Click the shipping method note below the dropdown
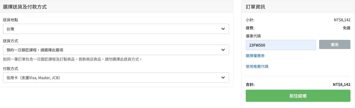Image resolution: width=355 pixels, height=108 pixels. tap(72, 59)
